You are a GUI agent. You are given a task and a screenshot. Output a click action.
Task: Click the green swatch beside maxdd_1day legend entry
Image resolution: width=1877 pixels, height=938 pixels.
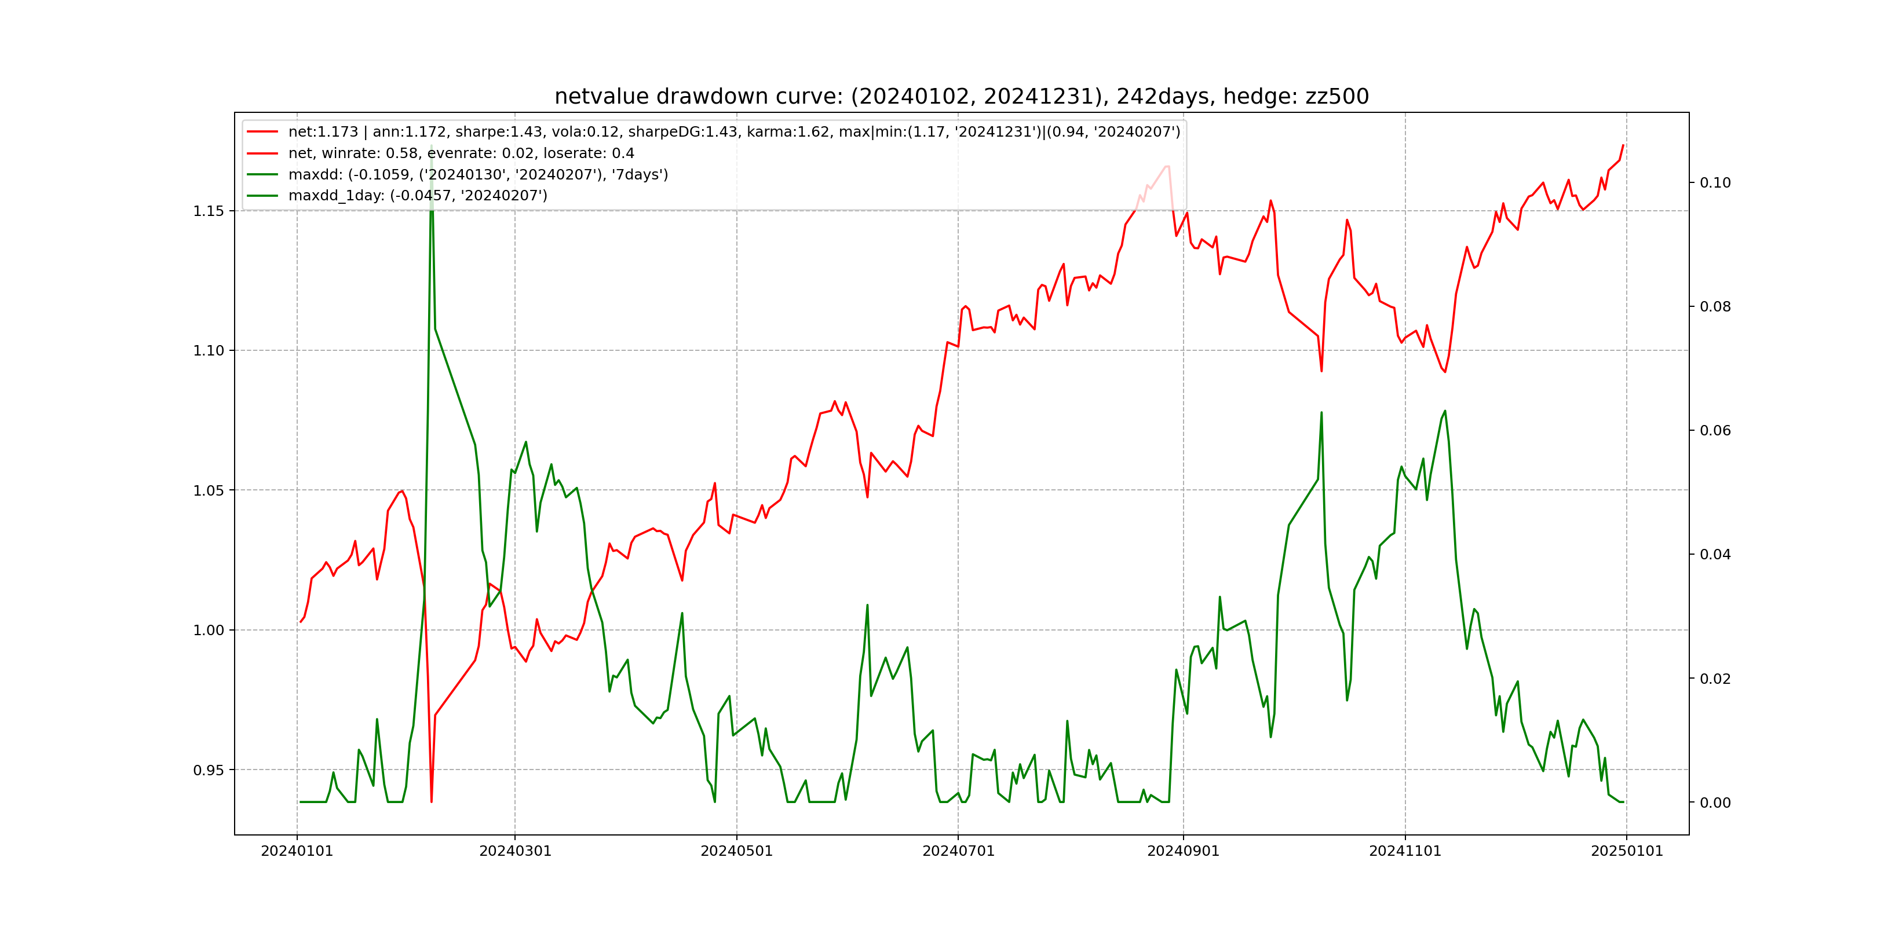pyautogui.click(x=262, y=195)
